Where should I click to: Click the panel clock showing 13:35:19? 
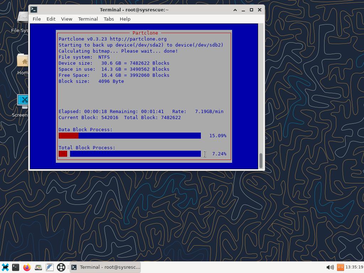pos(354,267)
